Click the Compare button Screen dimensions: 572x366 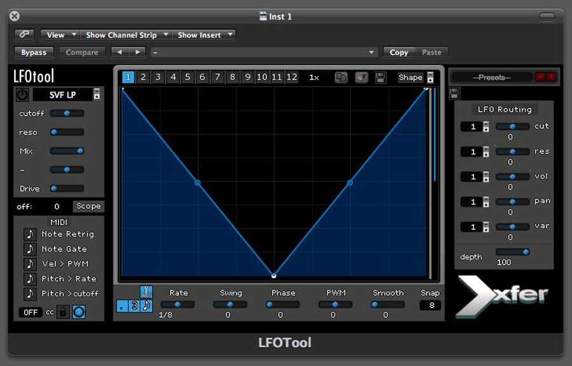82,52
